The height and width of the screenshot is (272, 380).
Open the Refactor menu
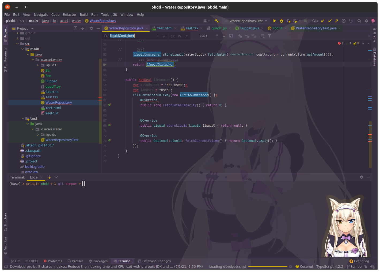click(70, 14)
